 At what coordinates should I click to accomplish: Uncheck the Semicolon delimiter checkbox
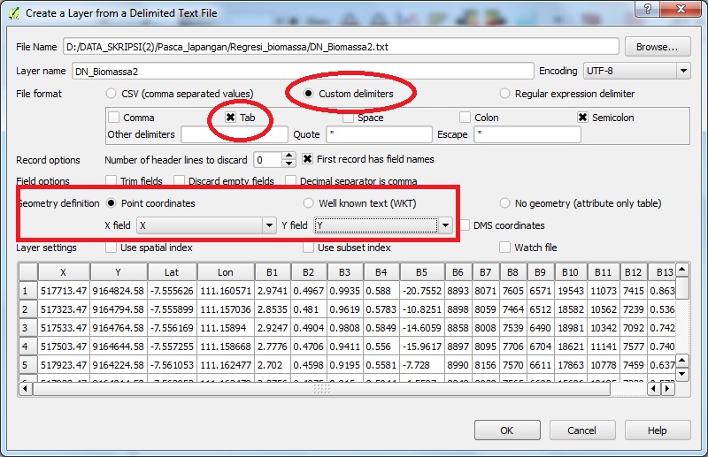click(x=582, y=118)
